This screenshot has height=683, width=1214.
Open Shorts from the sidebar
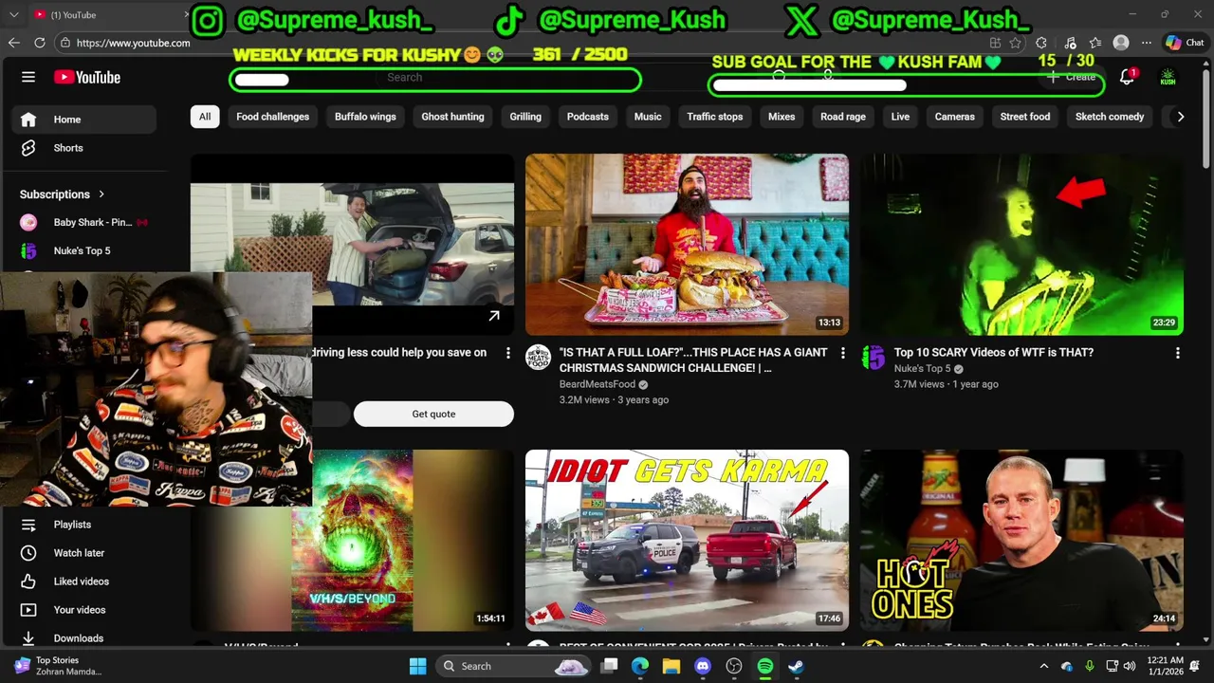tap(83, 148)
